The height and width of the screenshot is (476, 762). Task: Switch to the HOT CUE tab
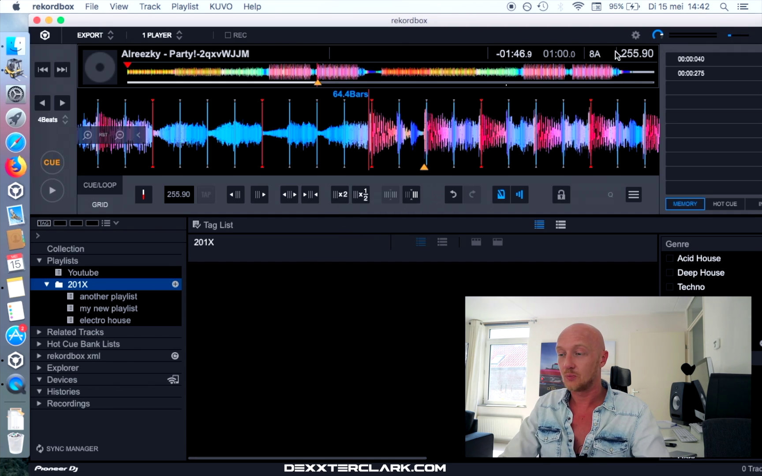(725, 204)
